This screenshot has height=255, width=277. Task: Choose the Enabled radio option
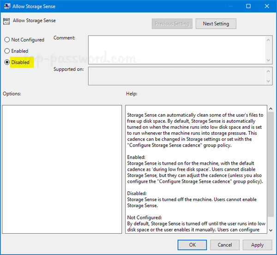[x=7, y=51]
